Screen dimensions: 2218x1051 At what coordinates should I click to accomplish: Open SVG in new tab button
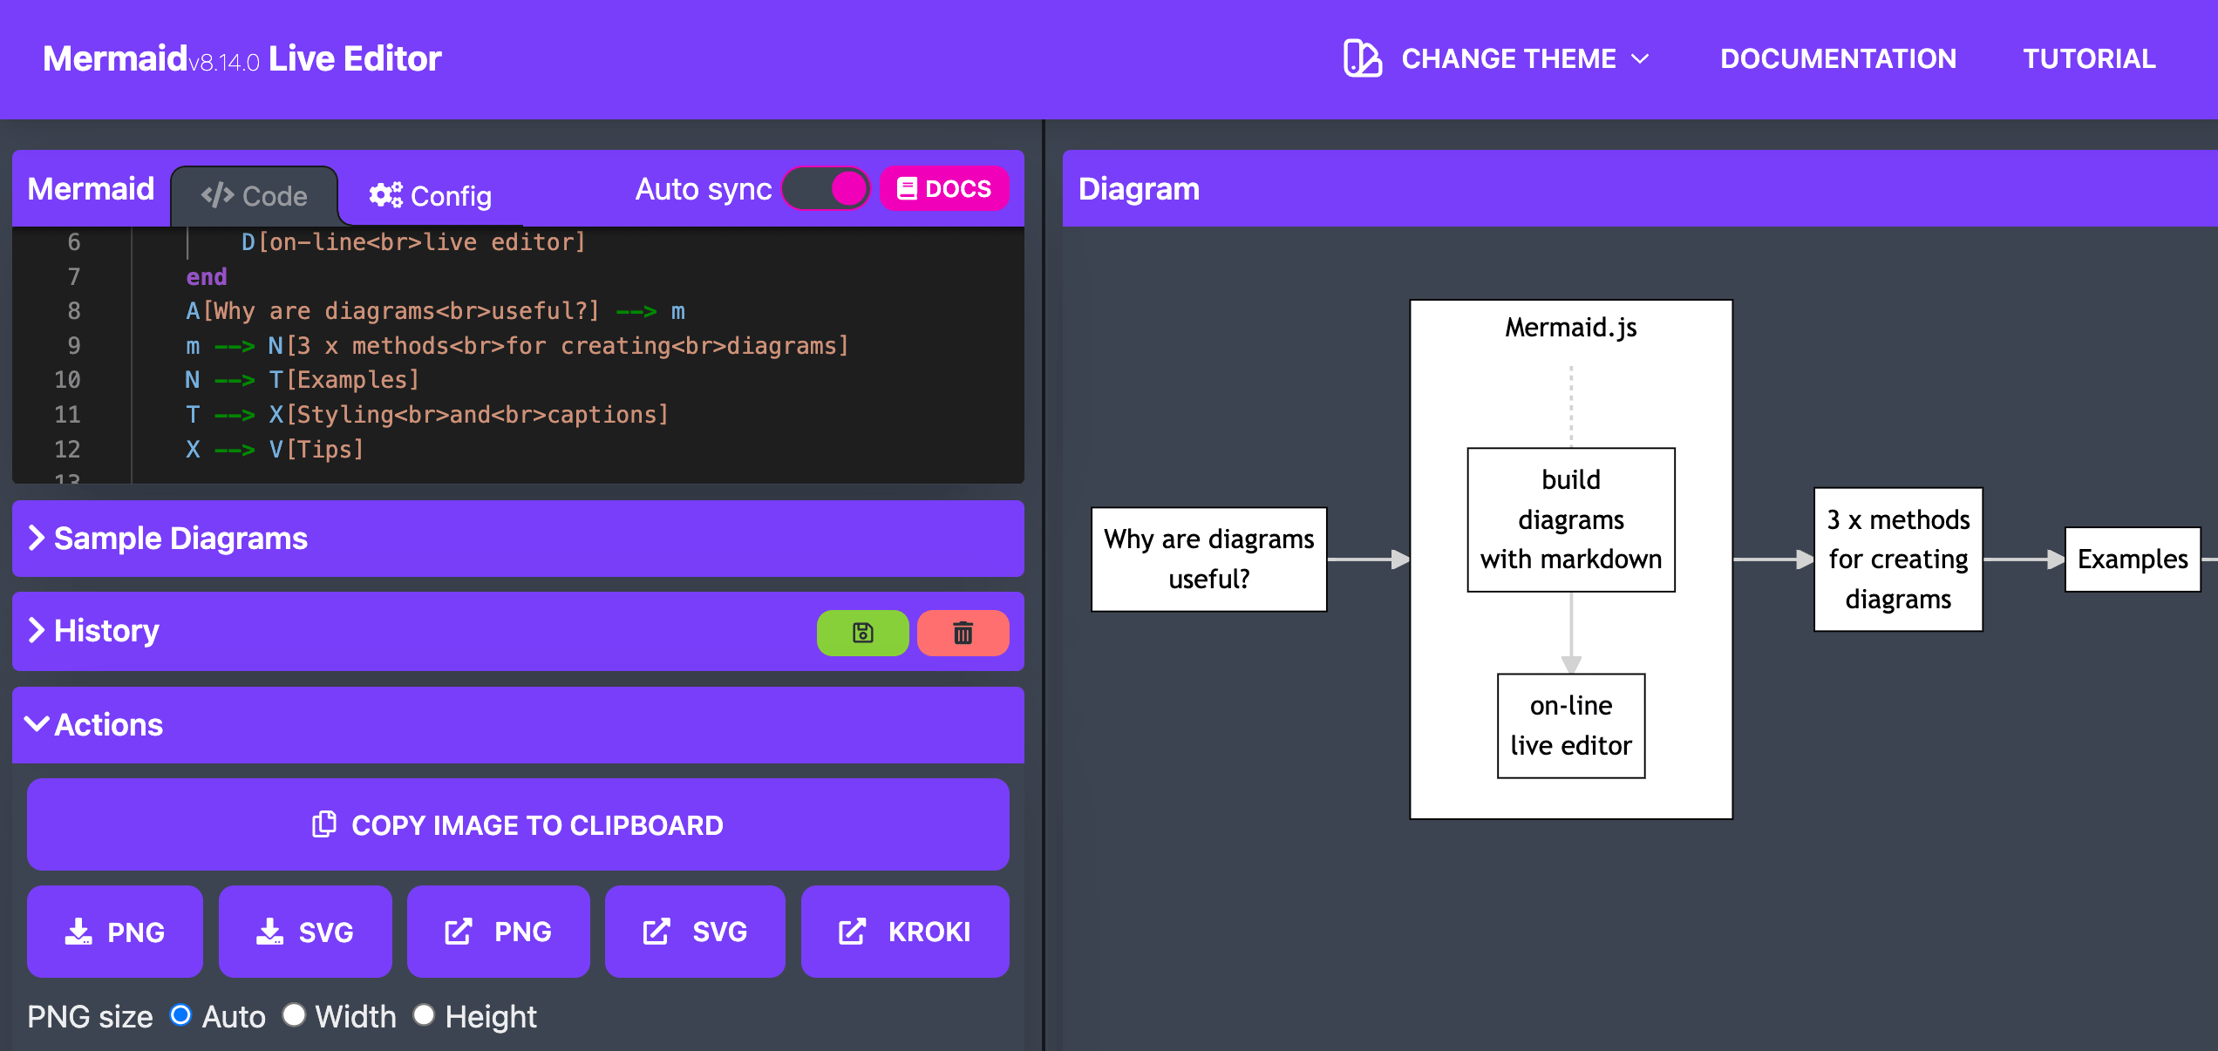click(695, 932)
